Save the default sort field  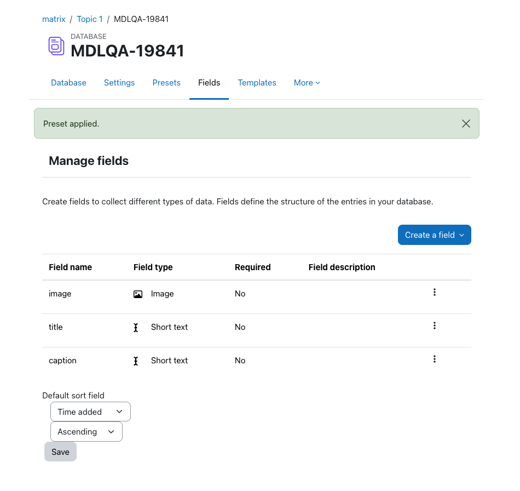click(x=60, y=452)
